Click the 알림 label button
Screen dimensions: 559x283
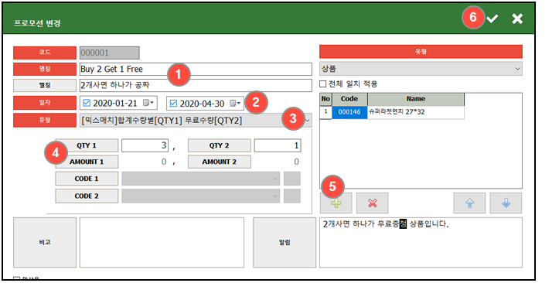point(285,242)
